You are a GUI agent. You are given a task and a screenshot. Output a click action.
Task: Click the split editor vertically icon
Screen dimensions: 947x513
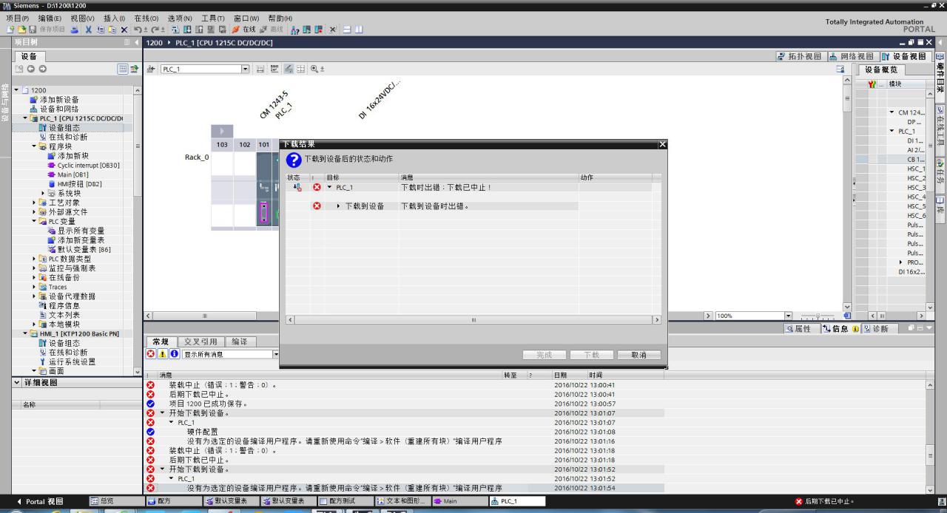(x=359, y=29)
